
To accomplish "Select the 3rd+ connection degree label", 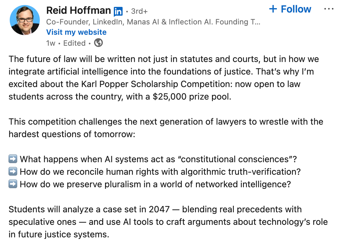I will pyautogui.click(x=139, y=11).
